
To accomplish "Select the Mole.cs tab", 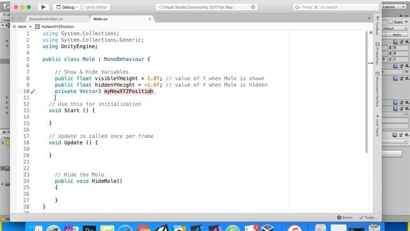I will pyautogui.click(x=101, y=19).
